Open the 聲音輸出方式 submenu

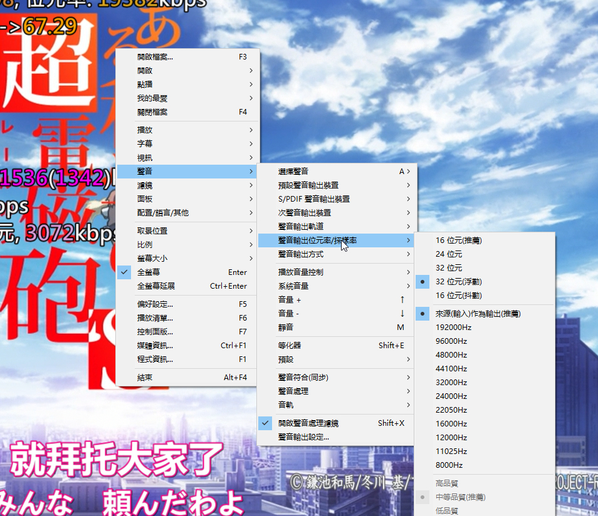(x=337, y=254)
